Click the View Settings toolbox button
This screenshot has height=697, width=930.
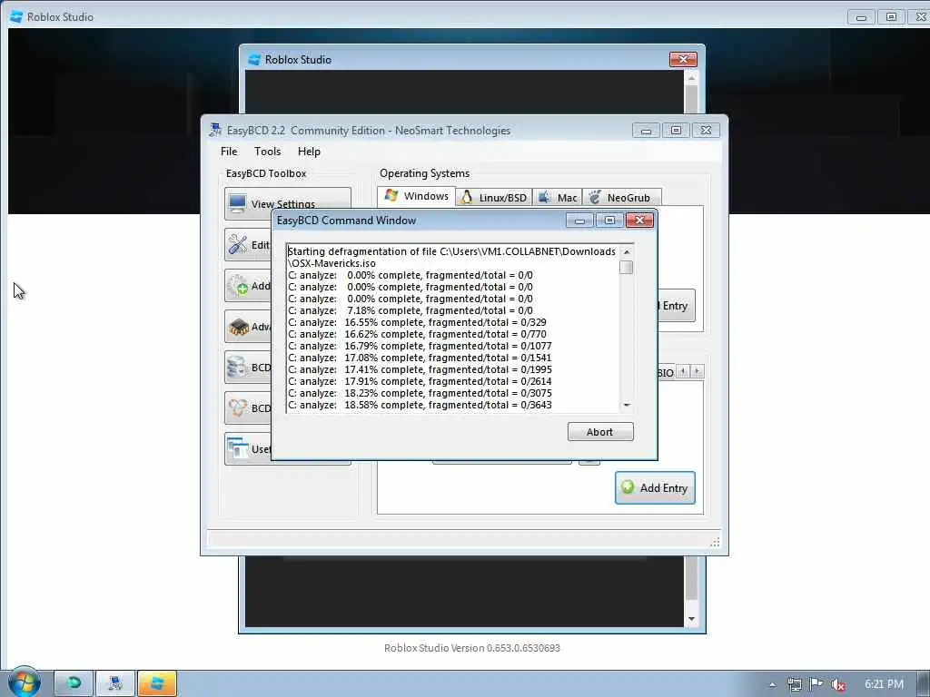288,203
